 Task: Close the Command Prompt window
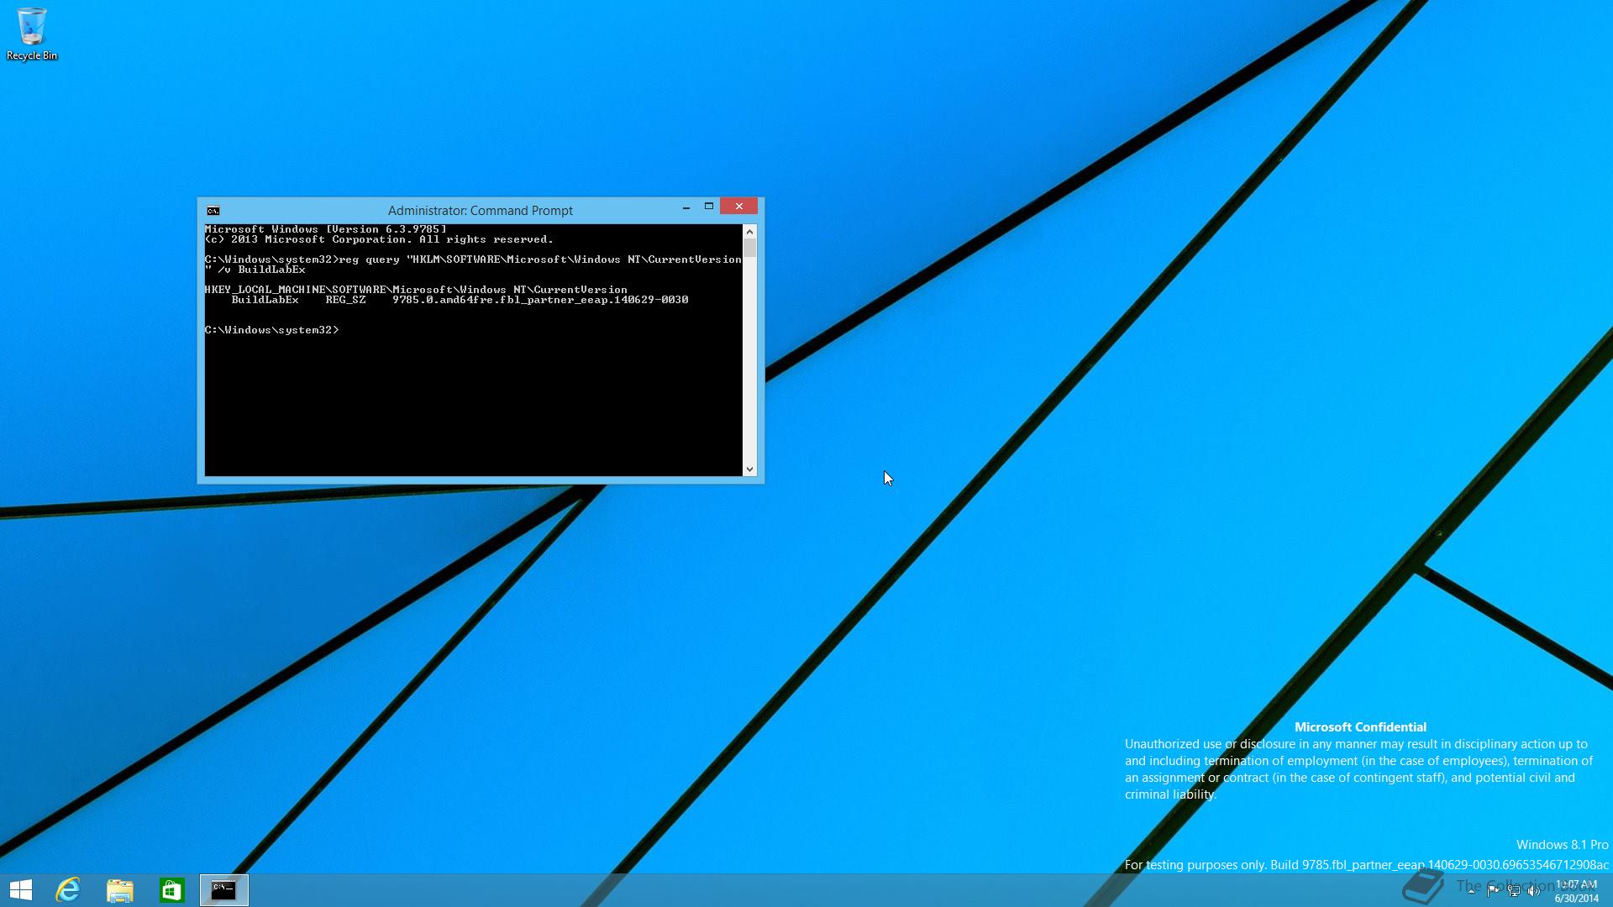point(739,207)
